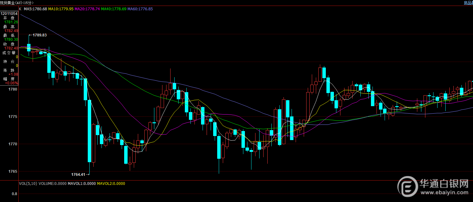Image resolution: width=473 pixels, height=202 pixels.
Task: Click the 涨跌 value +1.08
Action: tap(13, 74)
